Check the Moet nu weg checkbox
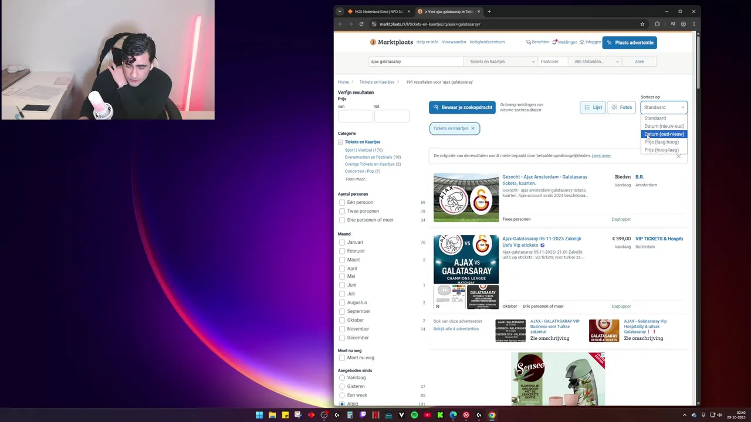The width and height of the screenshot is (751, 422). [342, 358]
